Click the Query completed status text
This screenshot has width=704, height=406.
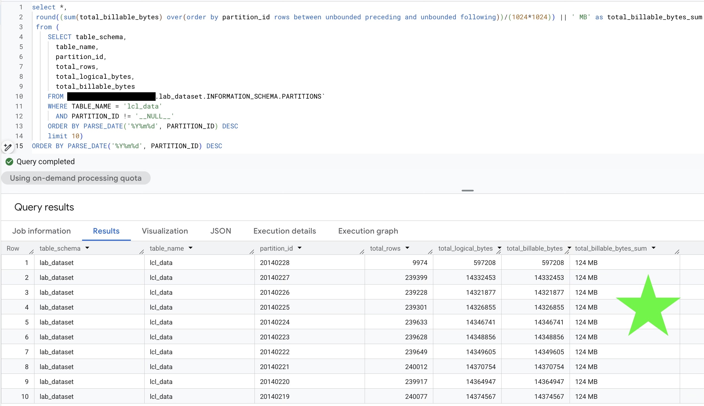pyautogui.click(x=45, y=162)
